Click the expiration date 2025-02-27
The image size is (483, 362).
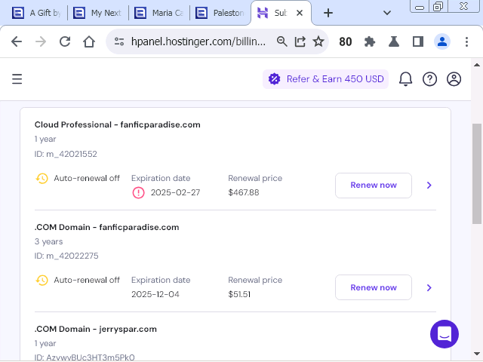[175, 193]
